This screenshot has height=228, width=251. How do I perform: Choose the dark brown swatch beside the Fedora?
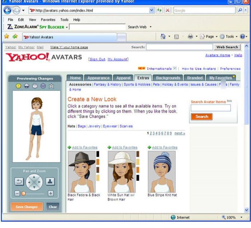coord(98,170)
